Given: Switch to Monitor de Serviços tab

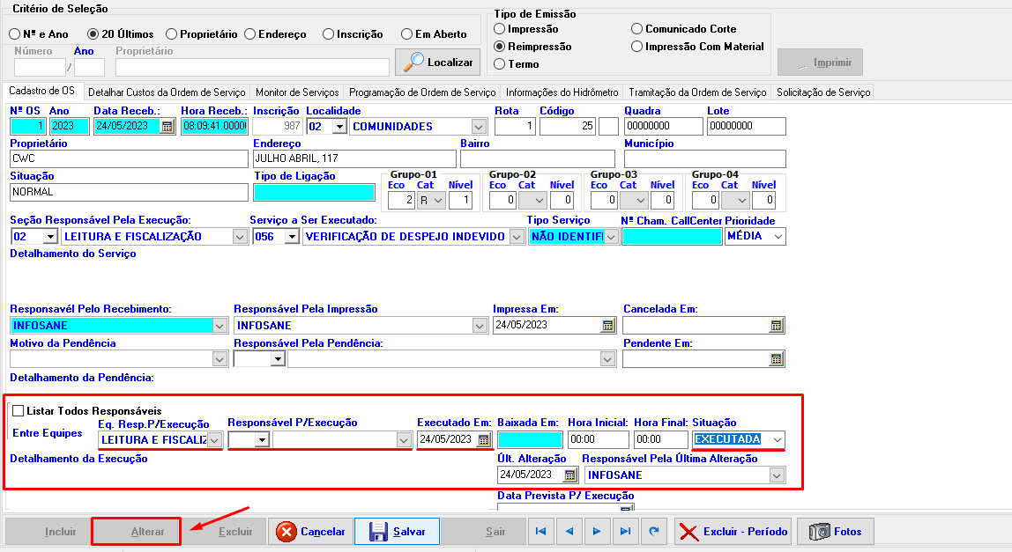Looking at the screenshot, I should click(x=297, y=92).
